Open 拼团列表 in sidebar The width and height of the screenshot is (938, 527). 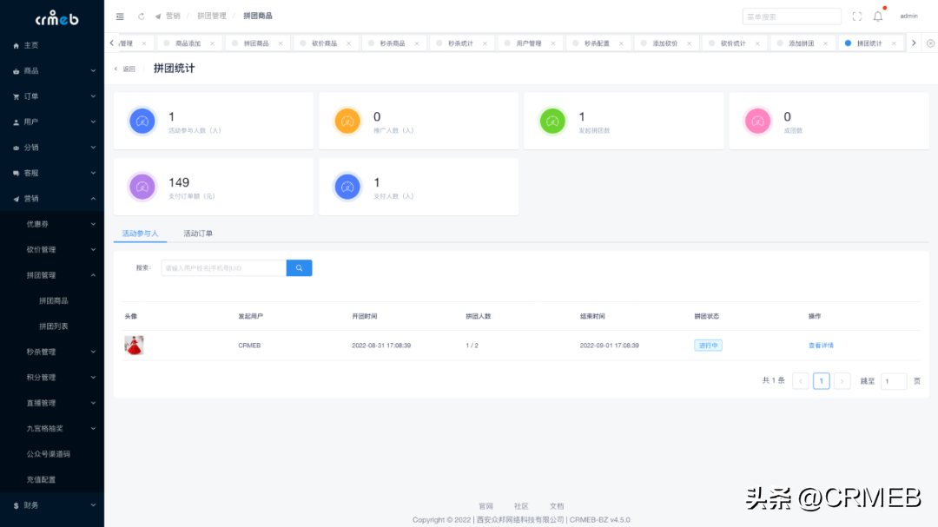(x=52, y=326)
